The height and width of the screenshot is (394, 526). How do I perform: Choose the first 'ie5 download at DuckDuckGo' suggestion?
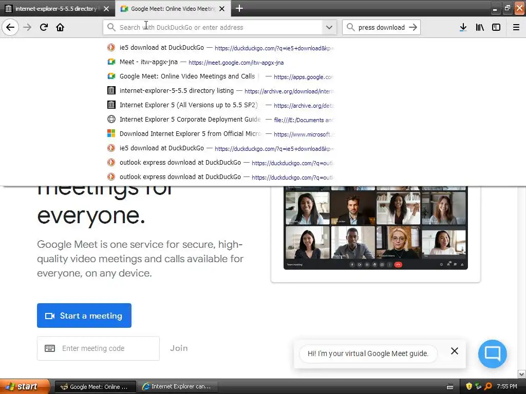220,48
